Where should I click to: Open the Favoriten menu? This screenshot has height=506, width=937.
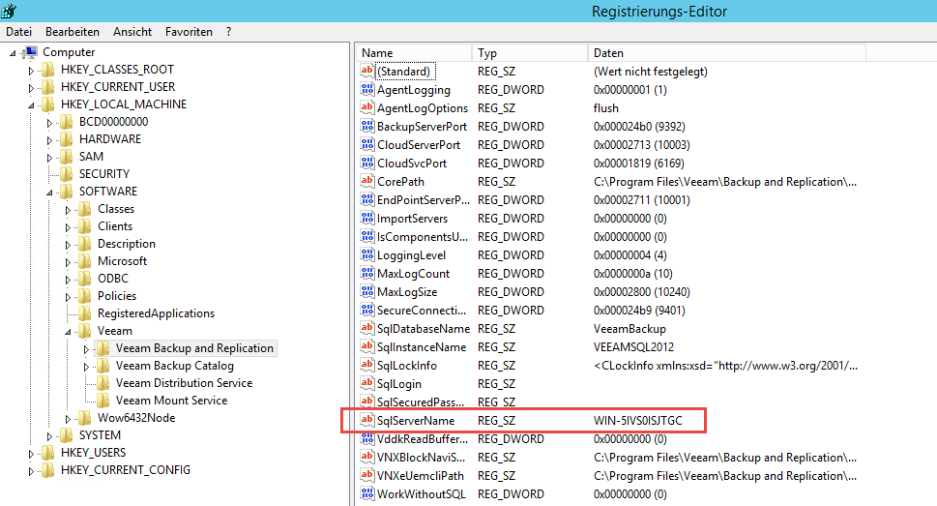189,32
